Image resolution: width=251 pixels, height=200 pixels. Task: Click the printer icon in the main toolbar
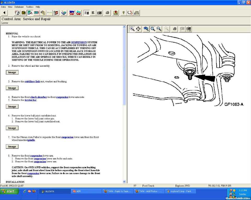tap(107, 13)
